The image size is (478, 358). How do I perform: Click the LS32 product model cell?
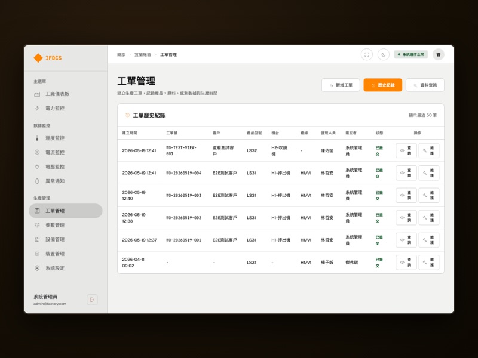(x=252, y=151)
